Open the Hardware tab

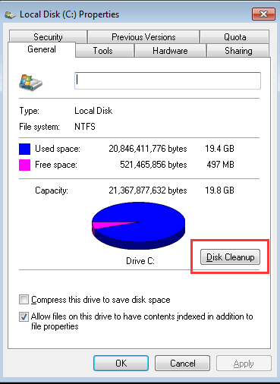(170, 51)
